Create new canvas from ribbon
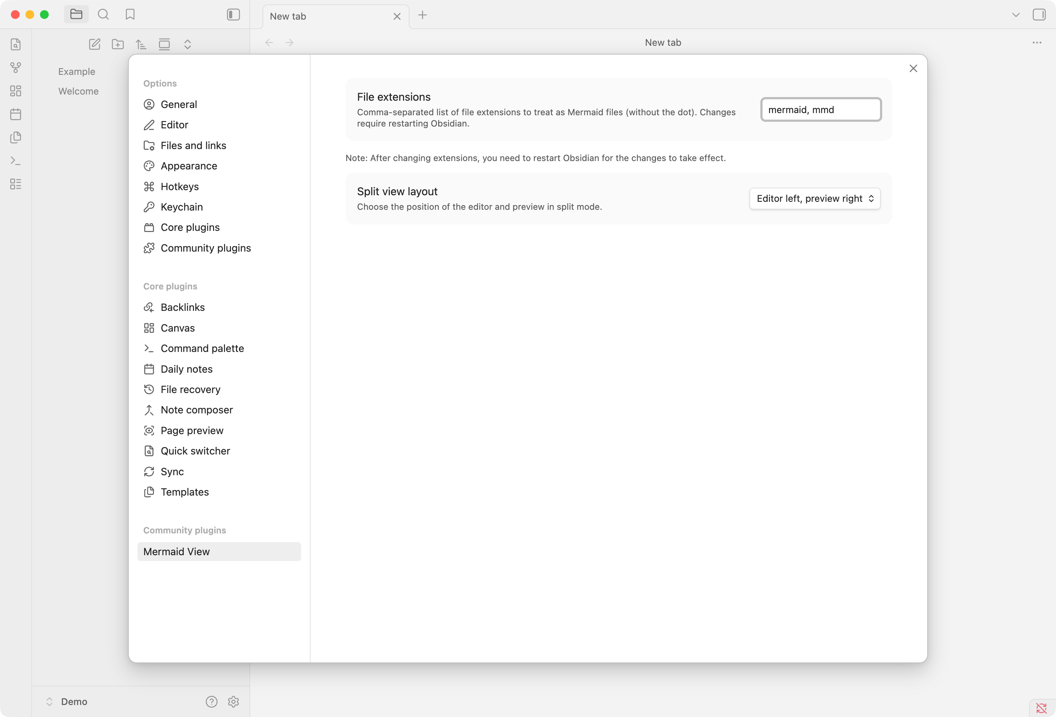 pos(15,91)
